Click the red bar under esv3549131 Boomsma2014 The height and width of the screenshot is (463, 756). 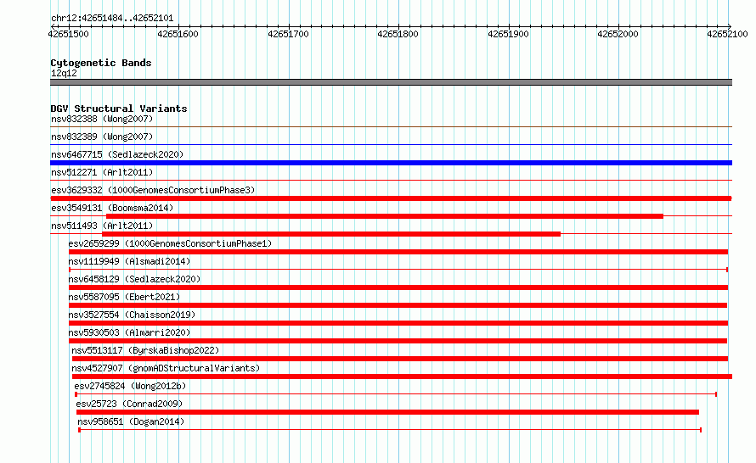tap(385, 216)
